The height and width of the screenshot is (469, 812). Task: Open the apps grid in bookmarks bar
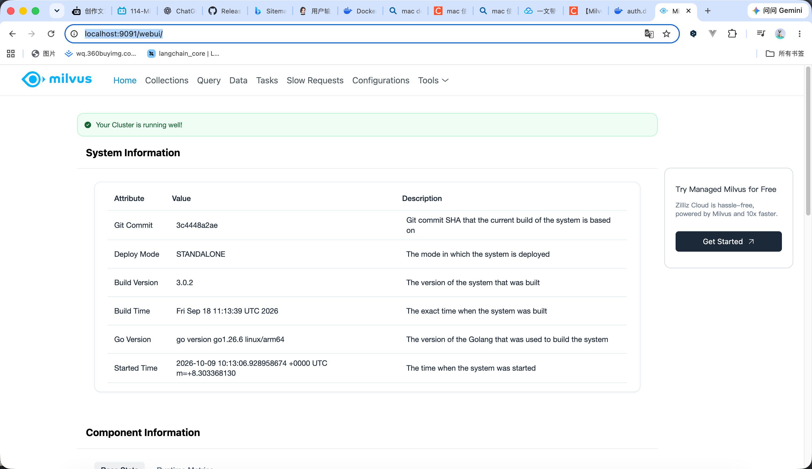coord(11,53)
